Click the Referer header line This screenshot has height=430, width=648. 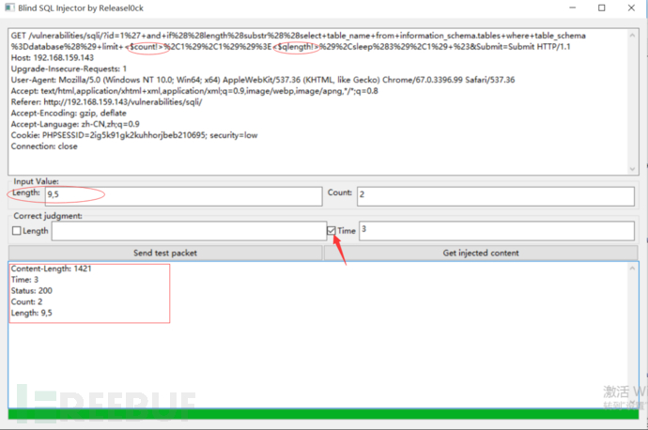pyautogui.click(x=107, y=102)
